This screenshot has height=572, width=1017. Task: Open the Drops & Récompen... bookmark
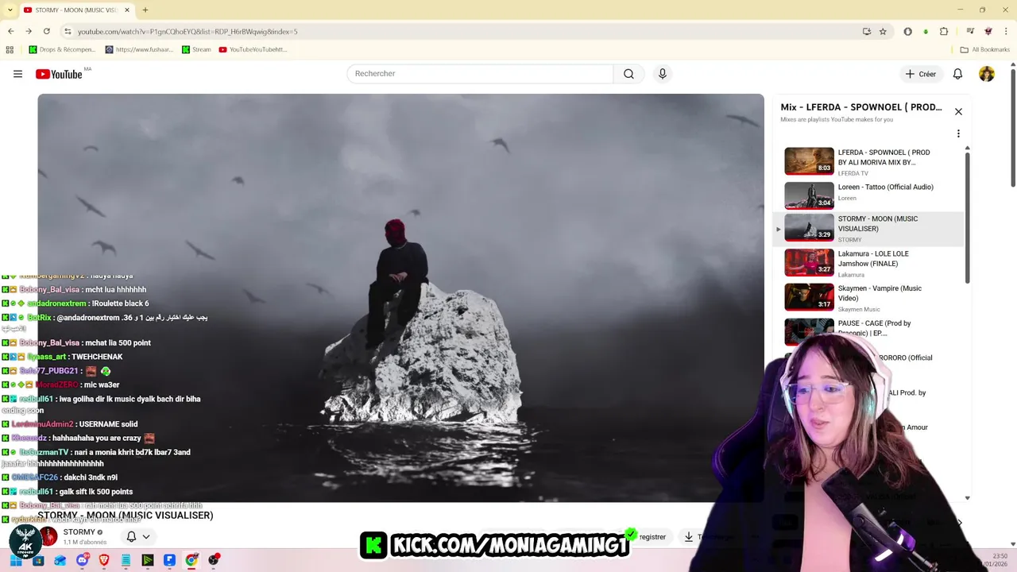pyautogui.click(x=62, y=49)
